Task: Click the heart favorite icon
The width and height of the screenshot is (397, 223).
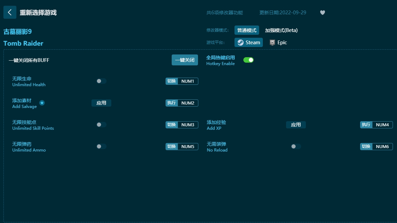Action: point(322,13)
